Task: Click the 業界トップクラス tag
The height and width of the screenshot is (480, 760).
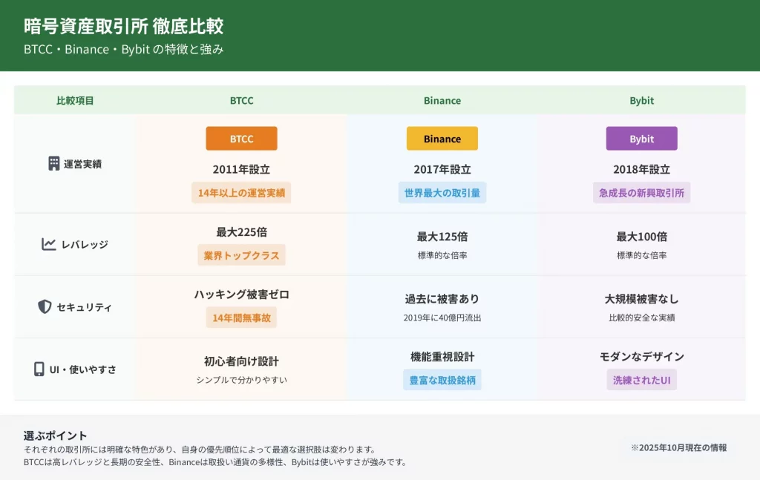Action: (241, 255)
